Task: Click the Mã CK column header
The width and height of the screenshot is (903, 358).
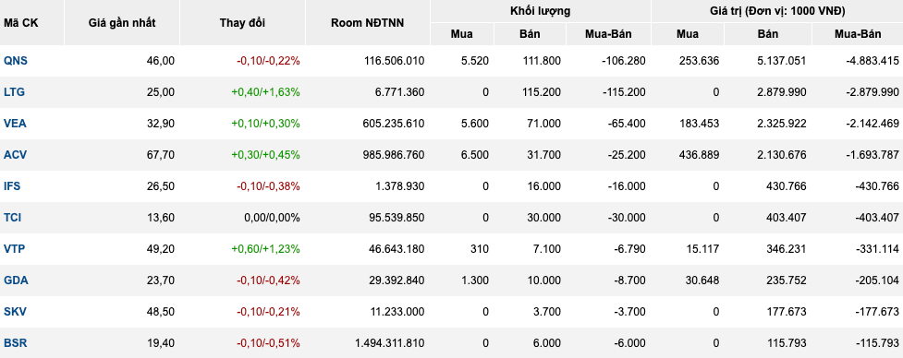Action: 20,23
